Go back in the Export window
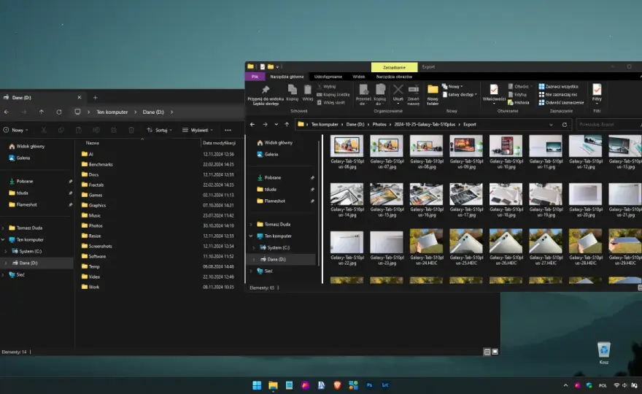 pos(252,125)
